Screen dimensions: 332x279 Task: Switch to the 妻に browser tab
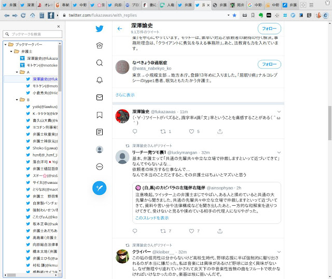150,5
